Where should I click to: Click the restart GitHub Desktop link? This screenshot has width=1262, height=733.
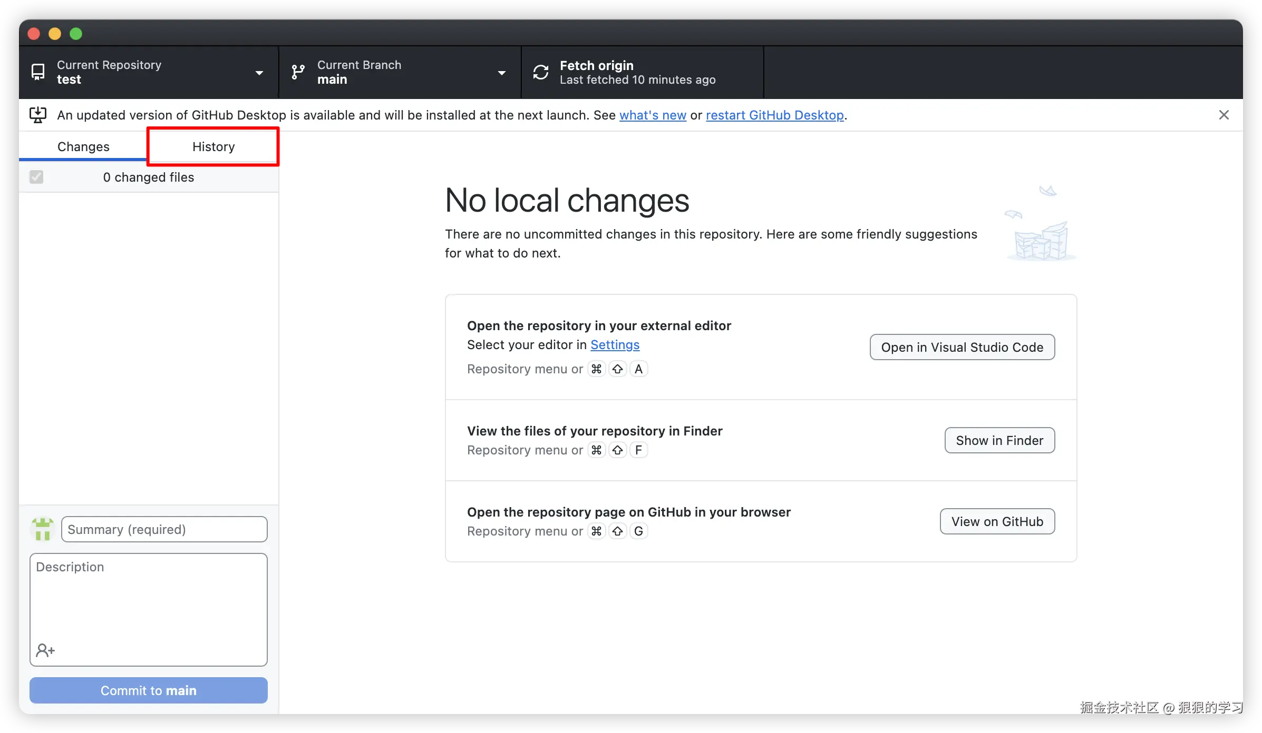point(774,115)
